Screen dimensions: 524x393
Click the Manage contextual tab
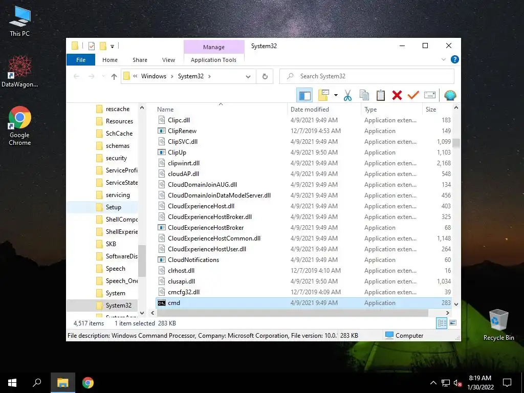214,47
